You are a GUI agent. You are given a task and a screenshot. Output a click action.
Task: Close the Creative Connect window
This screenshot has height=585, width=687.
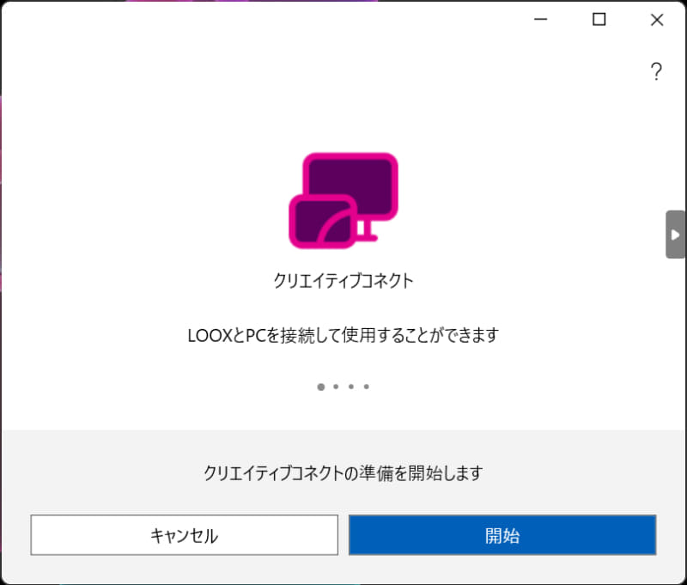coord(656,19)
